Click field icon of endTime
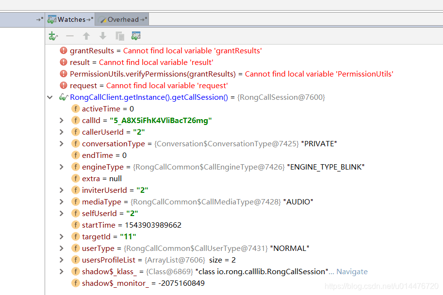Viewport: 443px width, 295px height. point(75,155)
